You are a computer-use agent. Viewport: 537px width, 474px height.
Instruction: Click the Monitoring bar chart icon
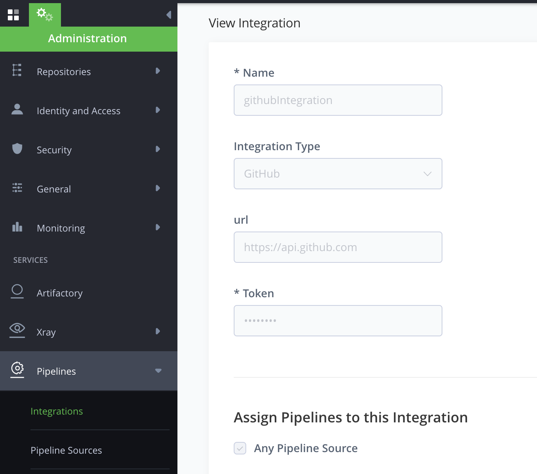(x=17, y=227)
